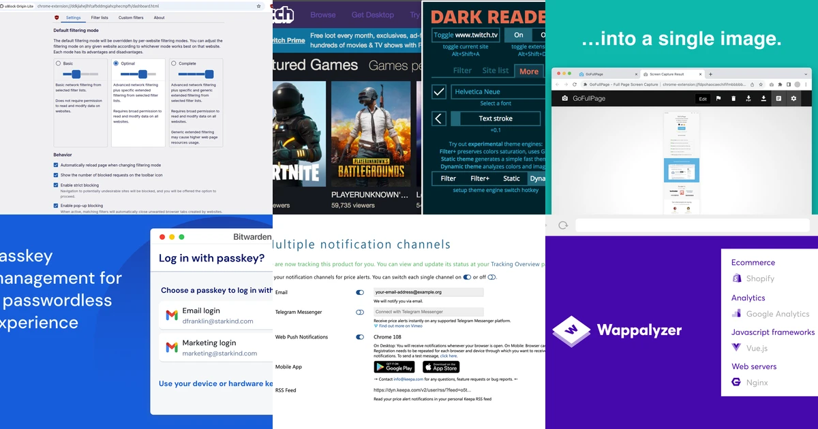818x429 pixels.
Task: Open the Helvetica Neue font dropdown
Action: (499, 91)
